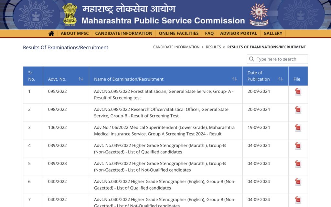
Task: Open the CANDIDATE INFORMATION menu
Action: point(124,34)
